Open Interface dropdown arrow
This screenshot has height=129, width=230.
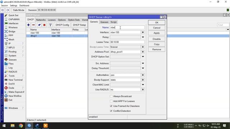pos(143,32)
